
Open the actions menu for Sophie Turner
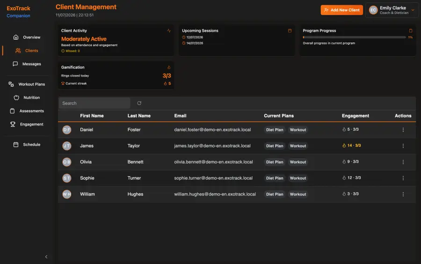point(403,178)
